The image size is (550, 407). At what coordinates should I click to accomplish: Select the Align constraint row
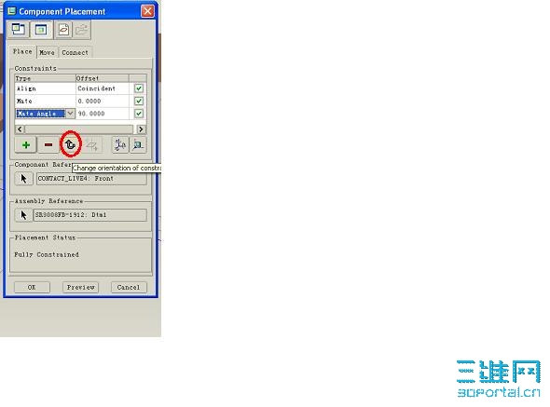[x=81, y=88]
